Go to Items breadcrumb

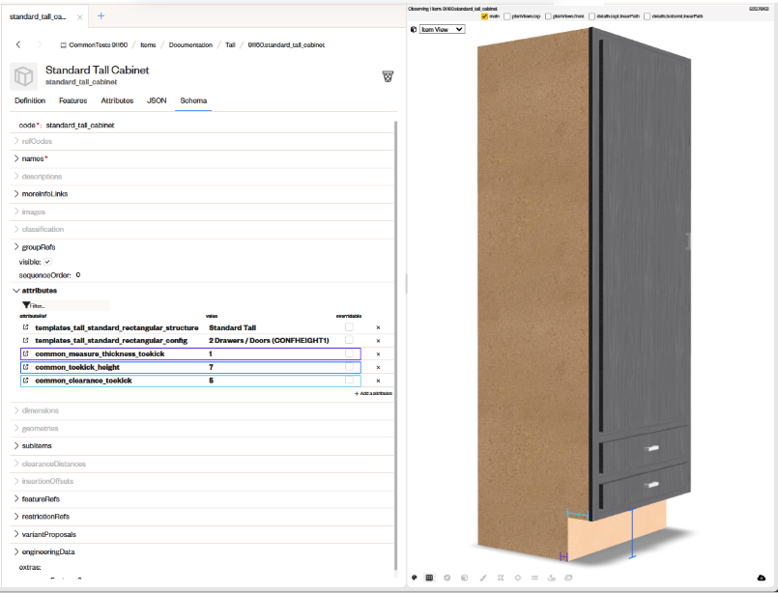click(x=148, y=44)
